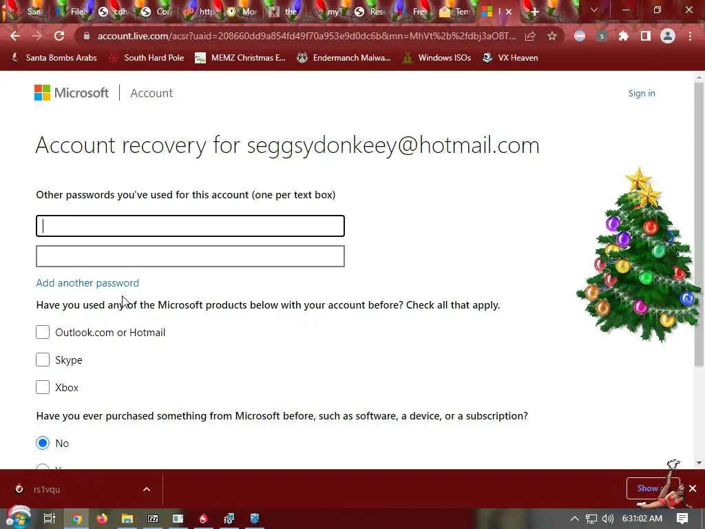705x529 pixels.
Task: Click the Chrome taskbar icon
Action: (77, 519)
